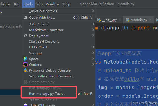Image resolution: width=158 pixels, height=106 pixels.
Task: Click the 'django.db import' code line
Action: (x=127, y=28)
